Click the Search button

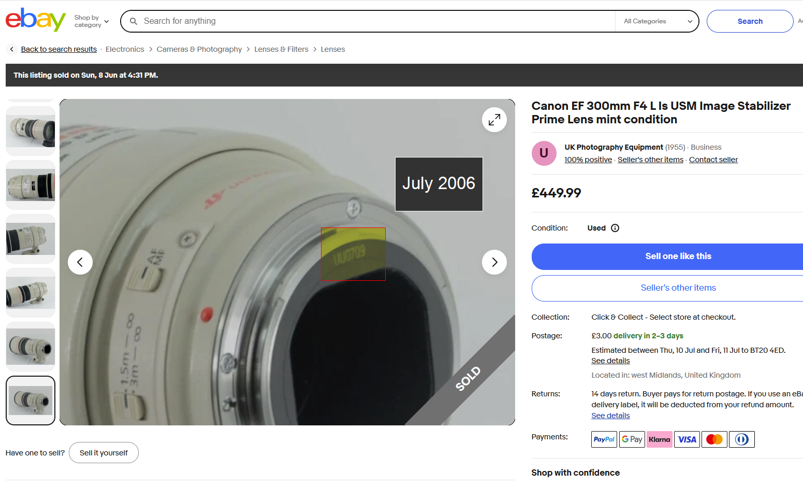coord(750,21)
